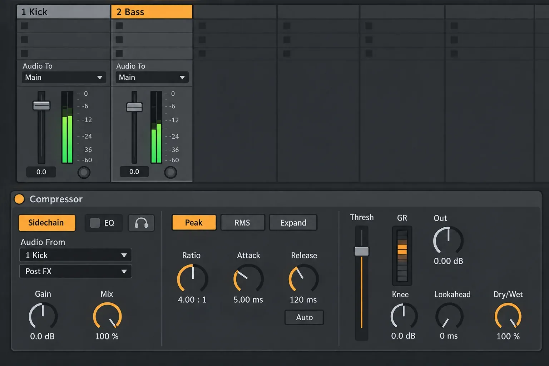This screenshot has height=366, width=549.
Task: Click the Kick track volume fader handle
Action: tap(41, 105)
